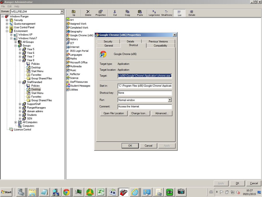
Task: Select the List view button
Action: point(179,13)
